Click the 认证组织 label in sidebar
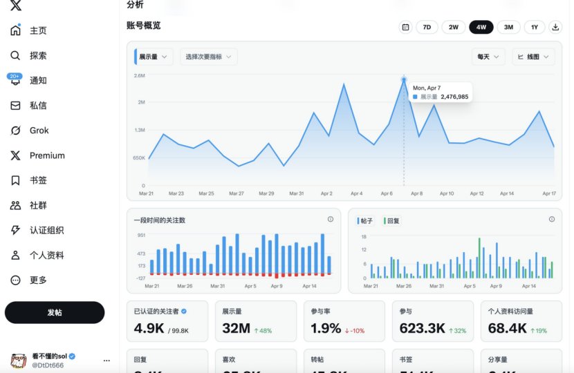574x373 pixels. [x=47, y=230]
